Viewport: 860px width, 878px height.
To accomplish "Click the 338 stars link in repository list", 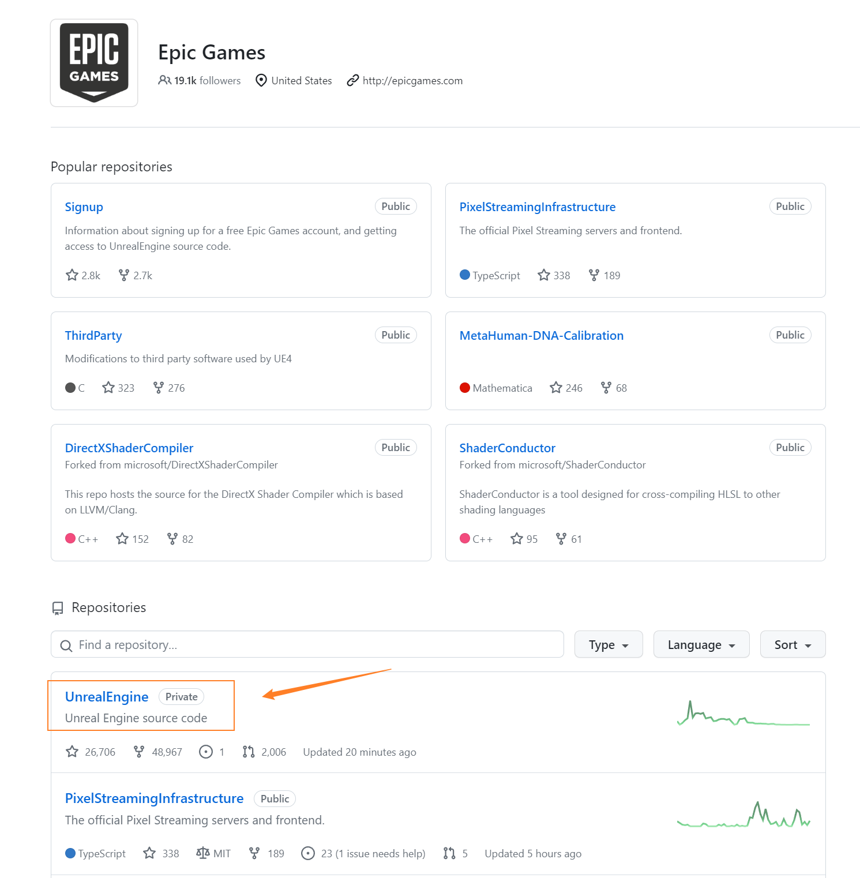I will 161,854.
